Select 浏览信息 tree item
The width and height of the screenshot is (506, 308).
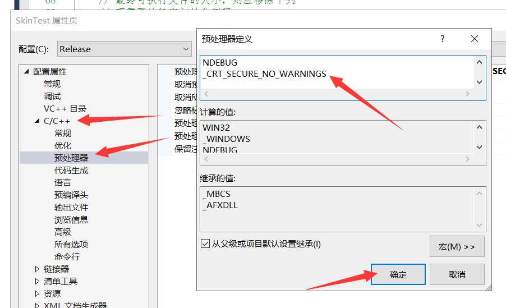point(71,219)
